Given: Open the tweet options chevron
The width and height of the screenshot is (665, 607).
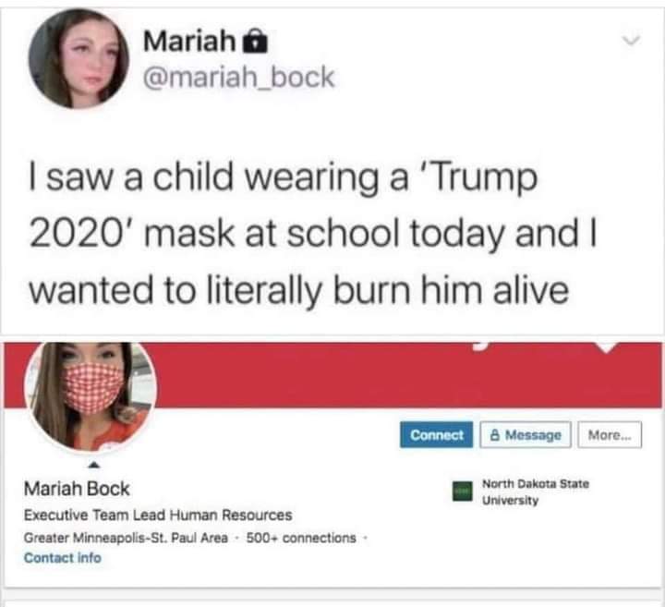Looking at the screenshot, I should pos(631,41).
